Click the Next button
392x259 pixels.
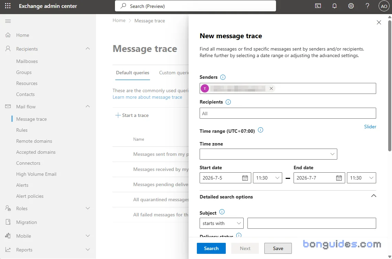click(x=245, y=248)
